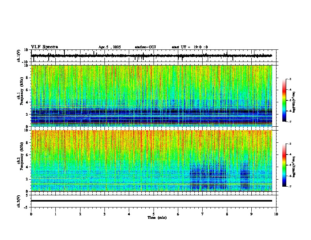Viewport: 311px width, 240px height.
Task: Click the "4" kHz tick on ch.2 frequency axis
Action: click(x=27, y=167)
